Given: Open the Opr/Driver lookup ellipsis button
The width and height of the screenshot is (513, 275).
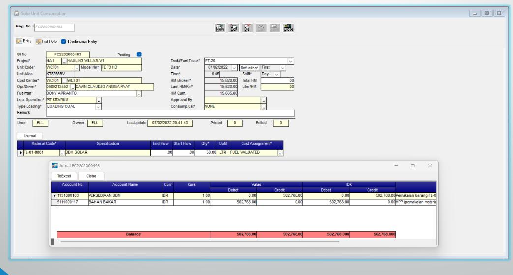Looking at the screenshot, I should (x=73, y=87).
